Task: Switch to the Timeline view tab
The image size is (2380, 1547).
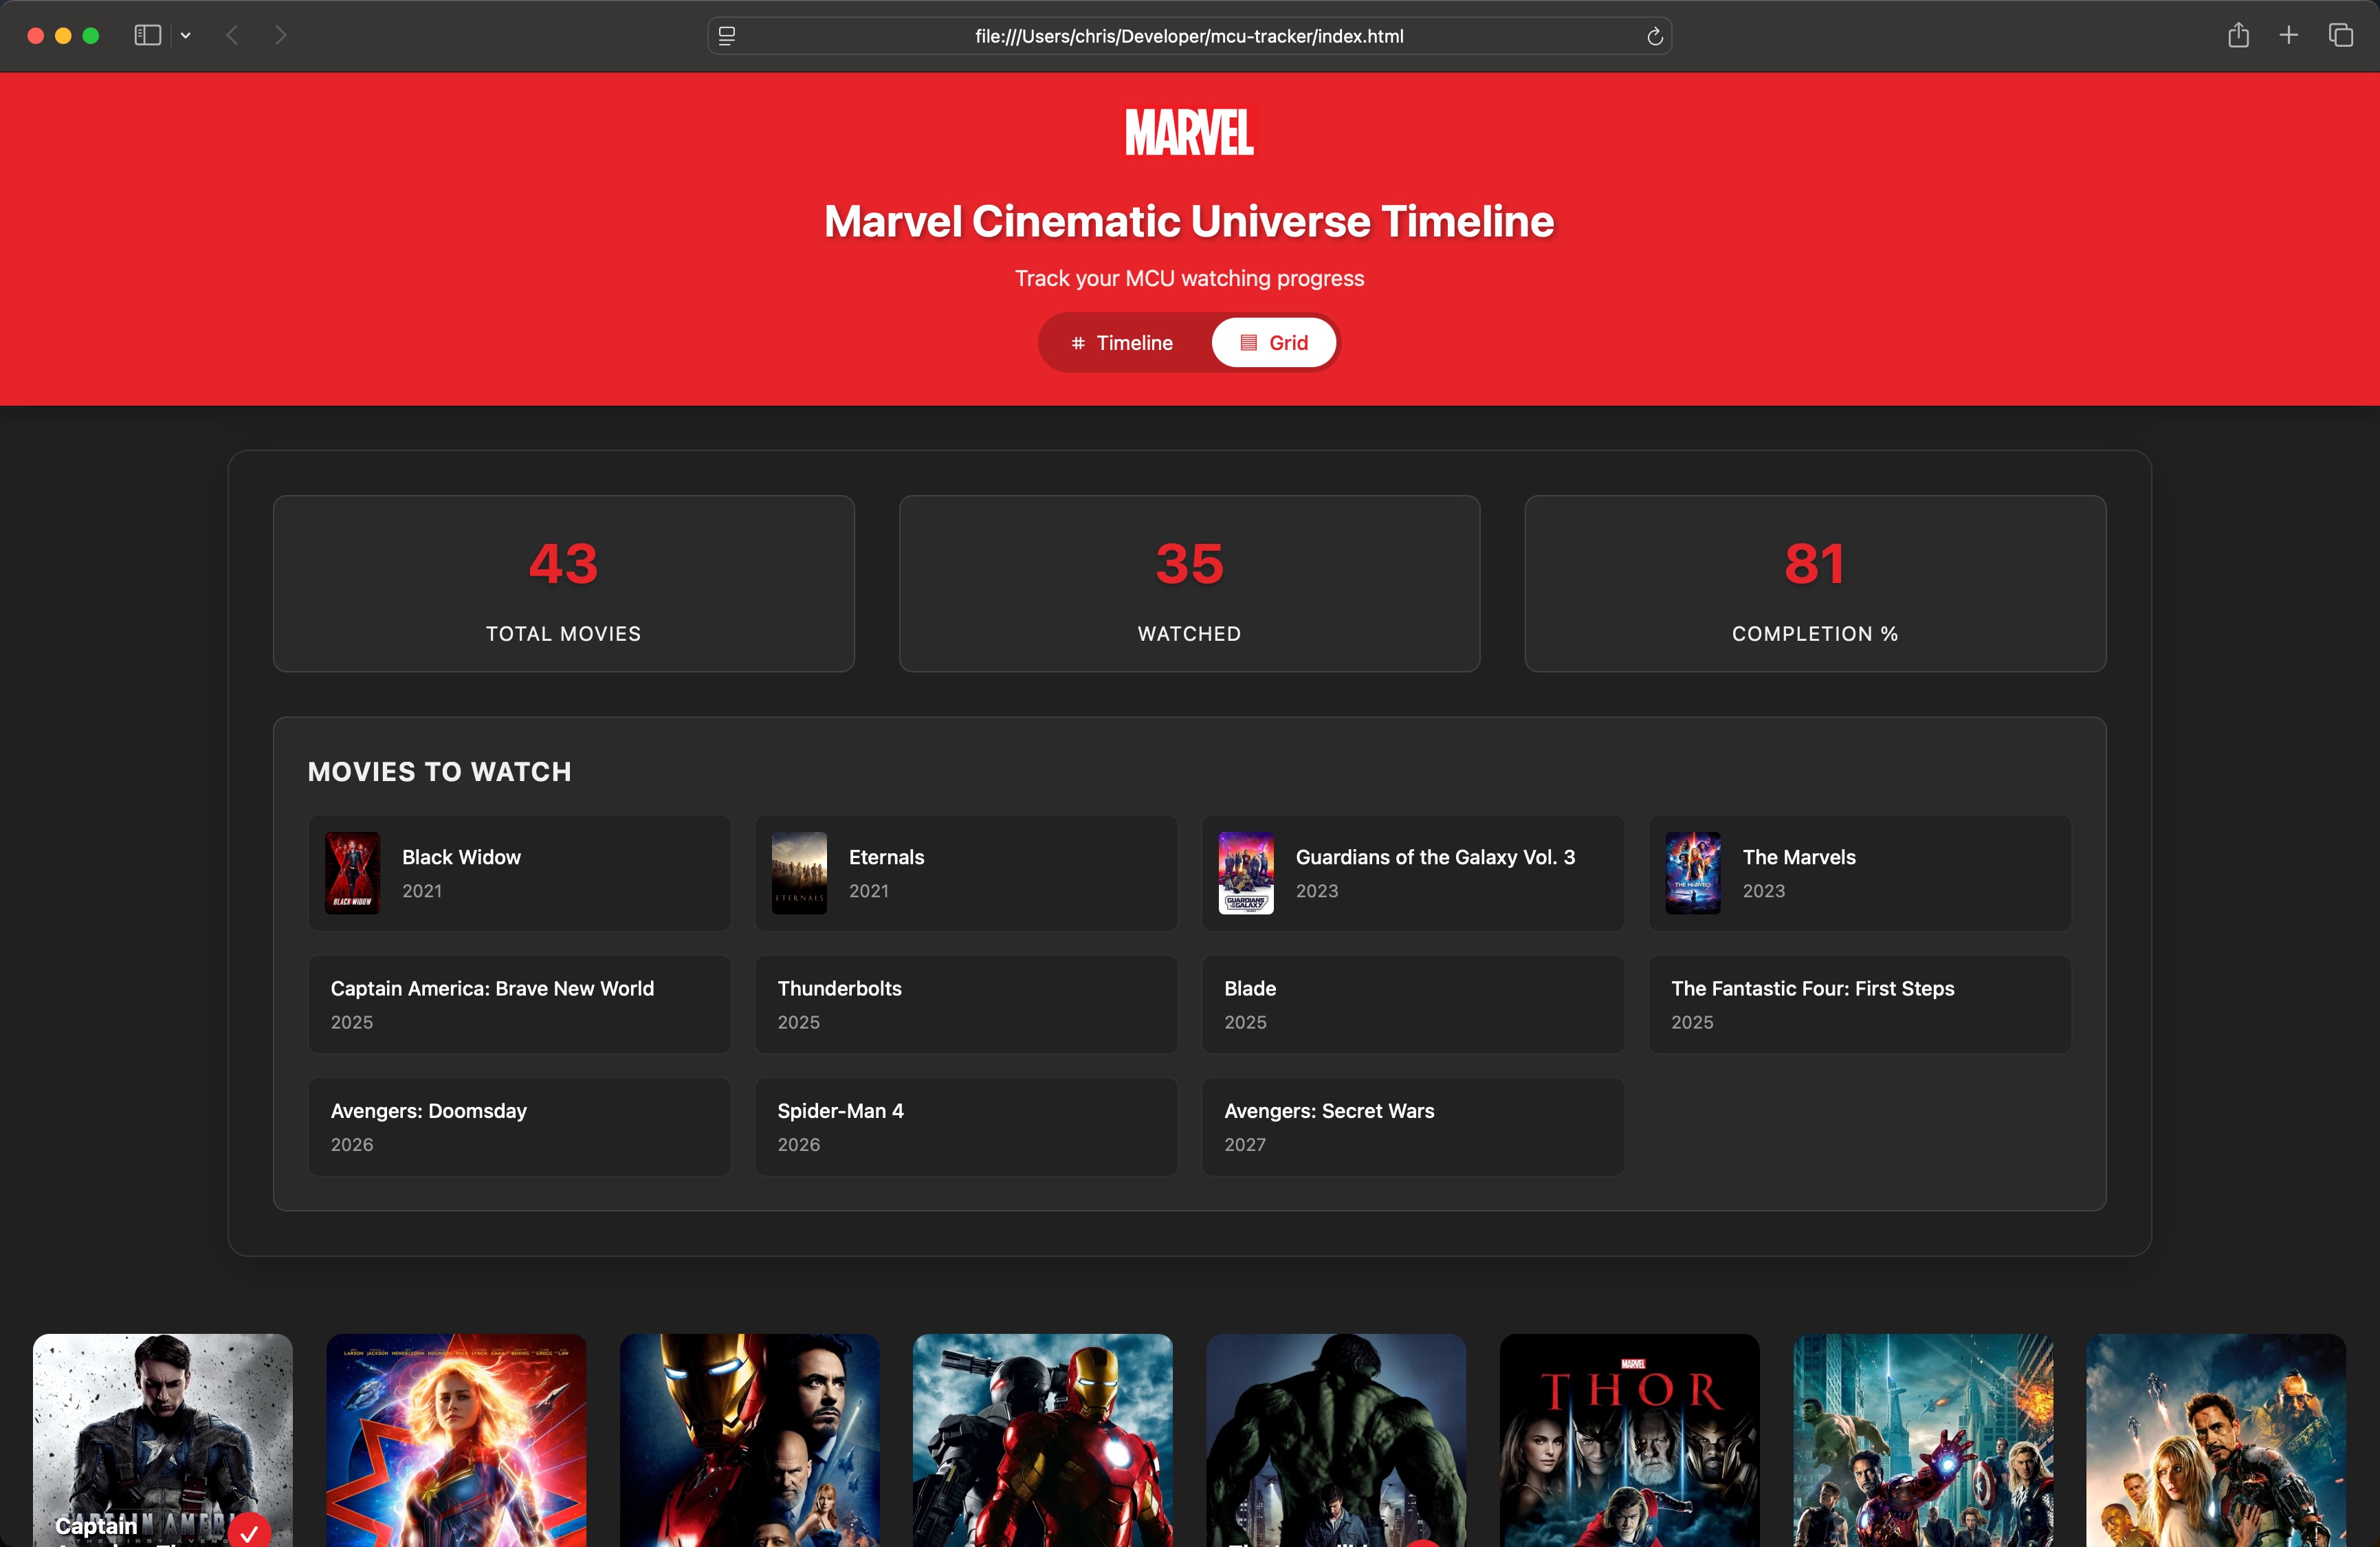Action: click(1122, 343)
